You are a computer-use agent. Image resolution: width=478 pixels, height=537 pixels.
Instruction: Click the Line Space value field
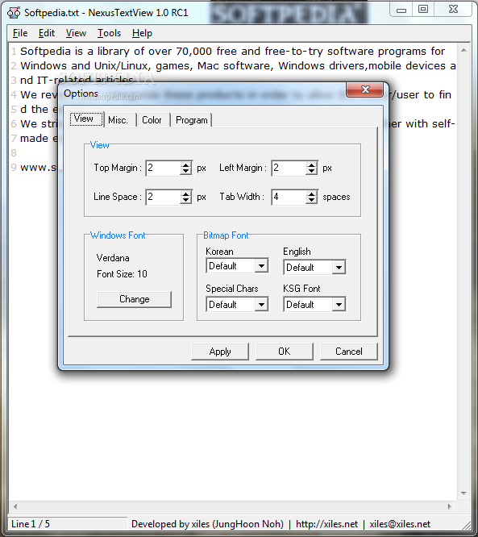[x=164, y=197]
